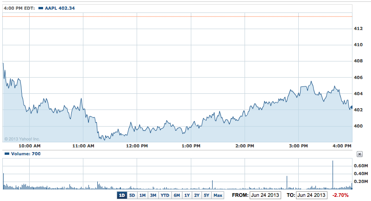Click the -2.70% change value

(x=340, y=195)
